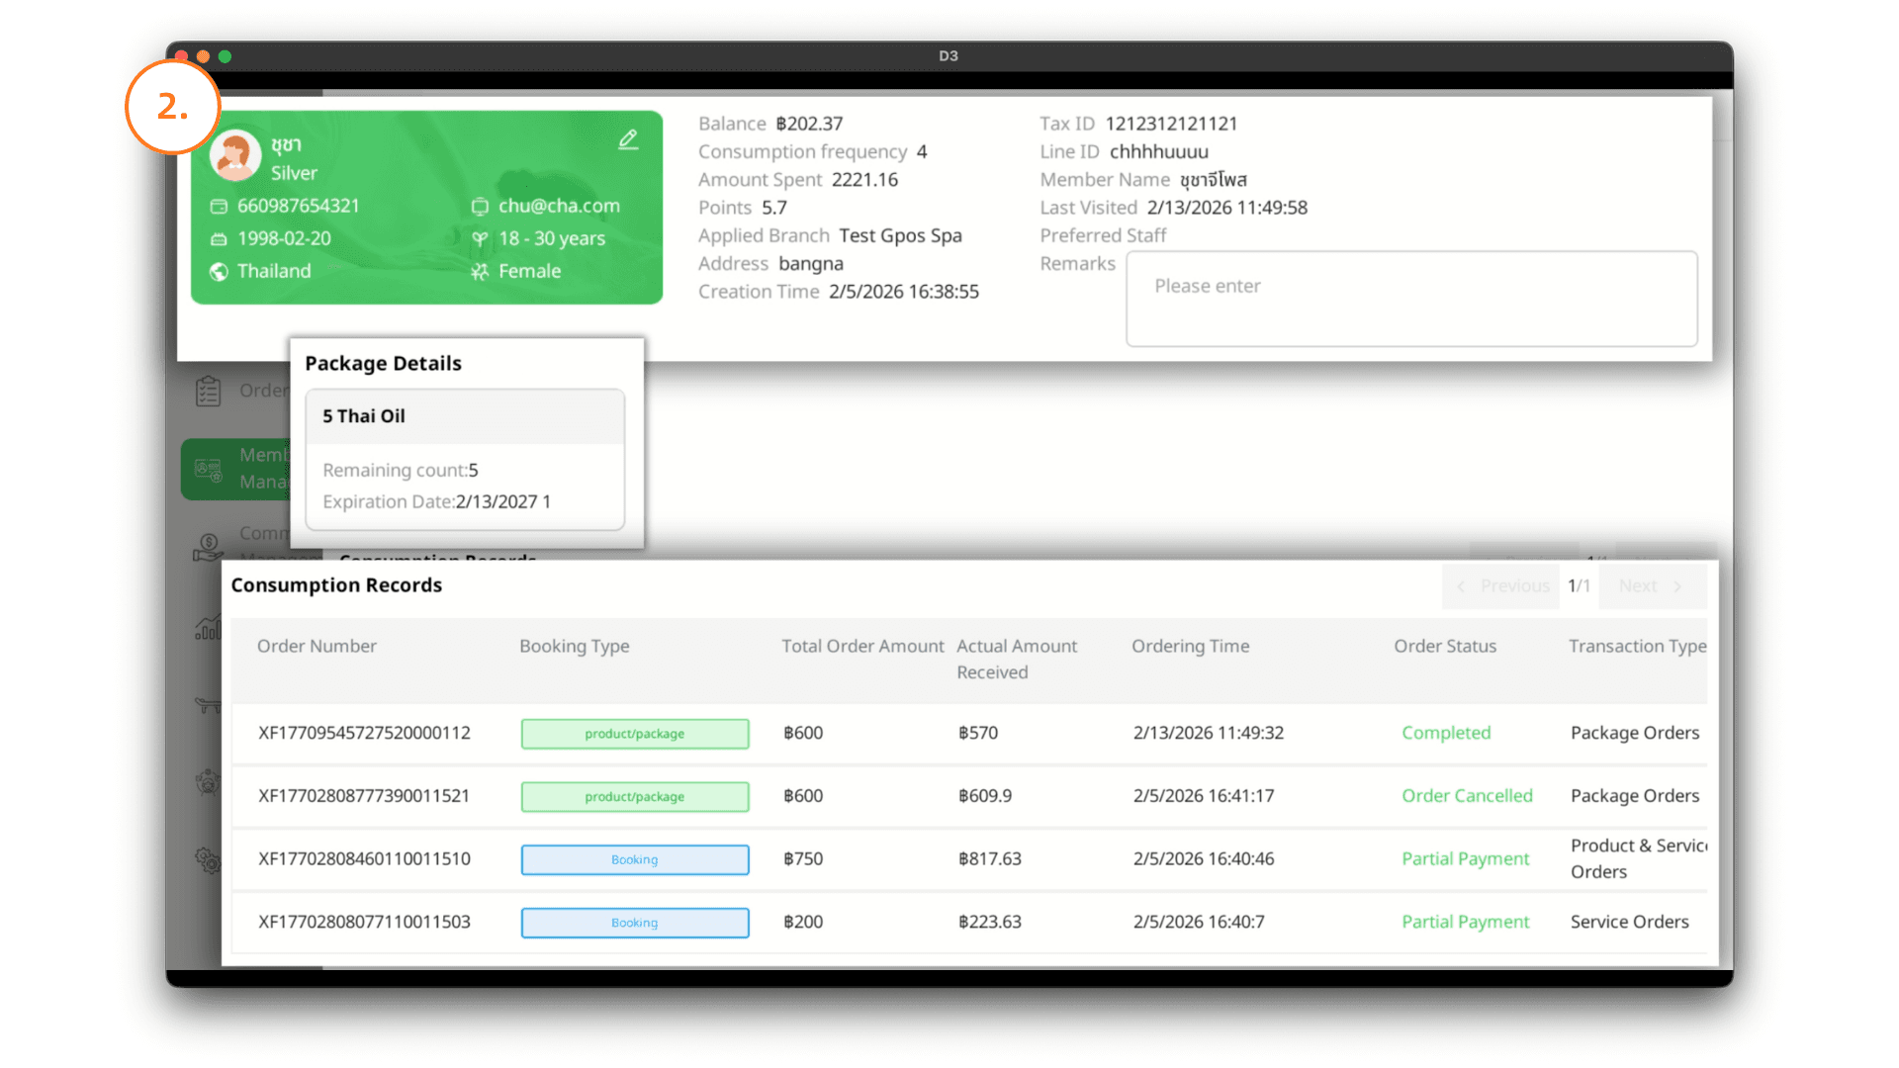Select the Member Management sidebar icon

click(x=209, y=469)
